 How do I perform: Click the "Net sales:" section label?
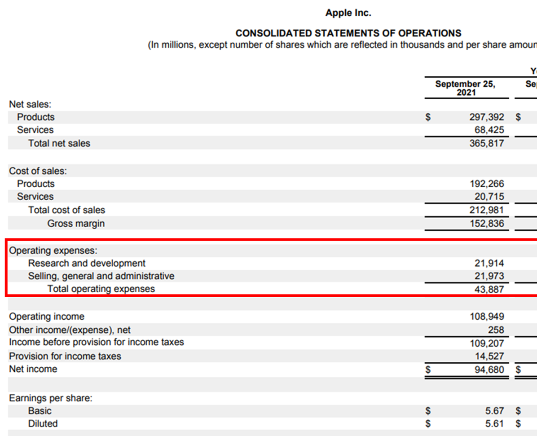point(30,104)
